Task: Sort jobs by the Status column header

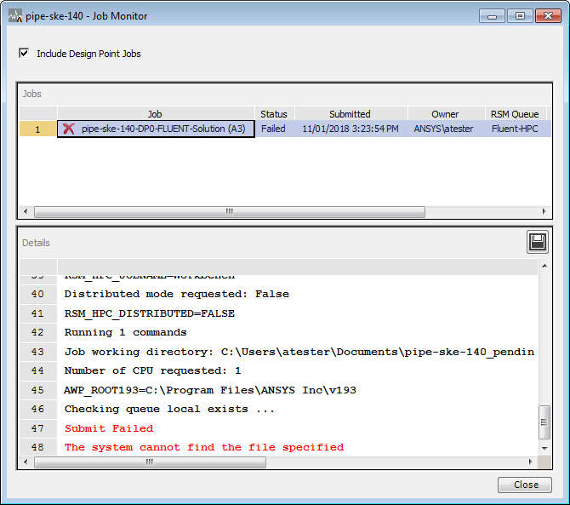Action: pyautogui.click(x=274, y=114)
